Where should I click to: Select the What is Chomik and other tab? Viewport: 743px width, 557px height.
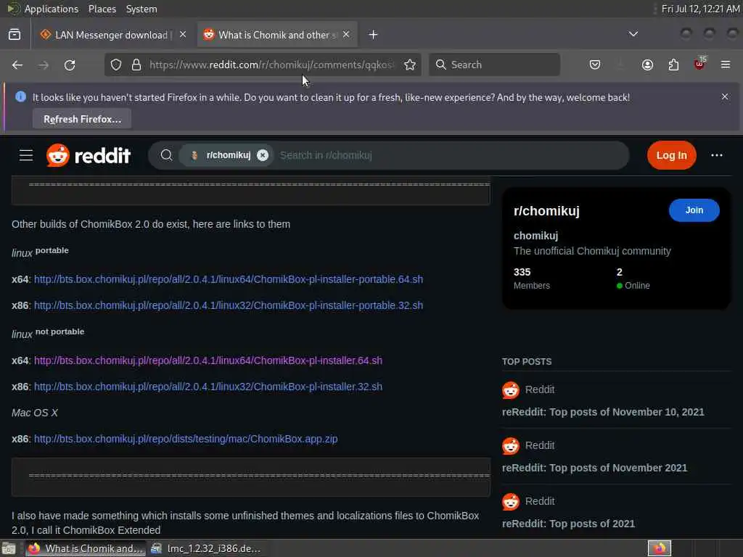click(x=277, y=35)
